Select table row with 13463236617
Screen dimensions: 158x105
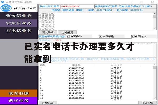tap(96, 86)
